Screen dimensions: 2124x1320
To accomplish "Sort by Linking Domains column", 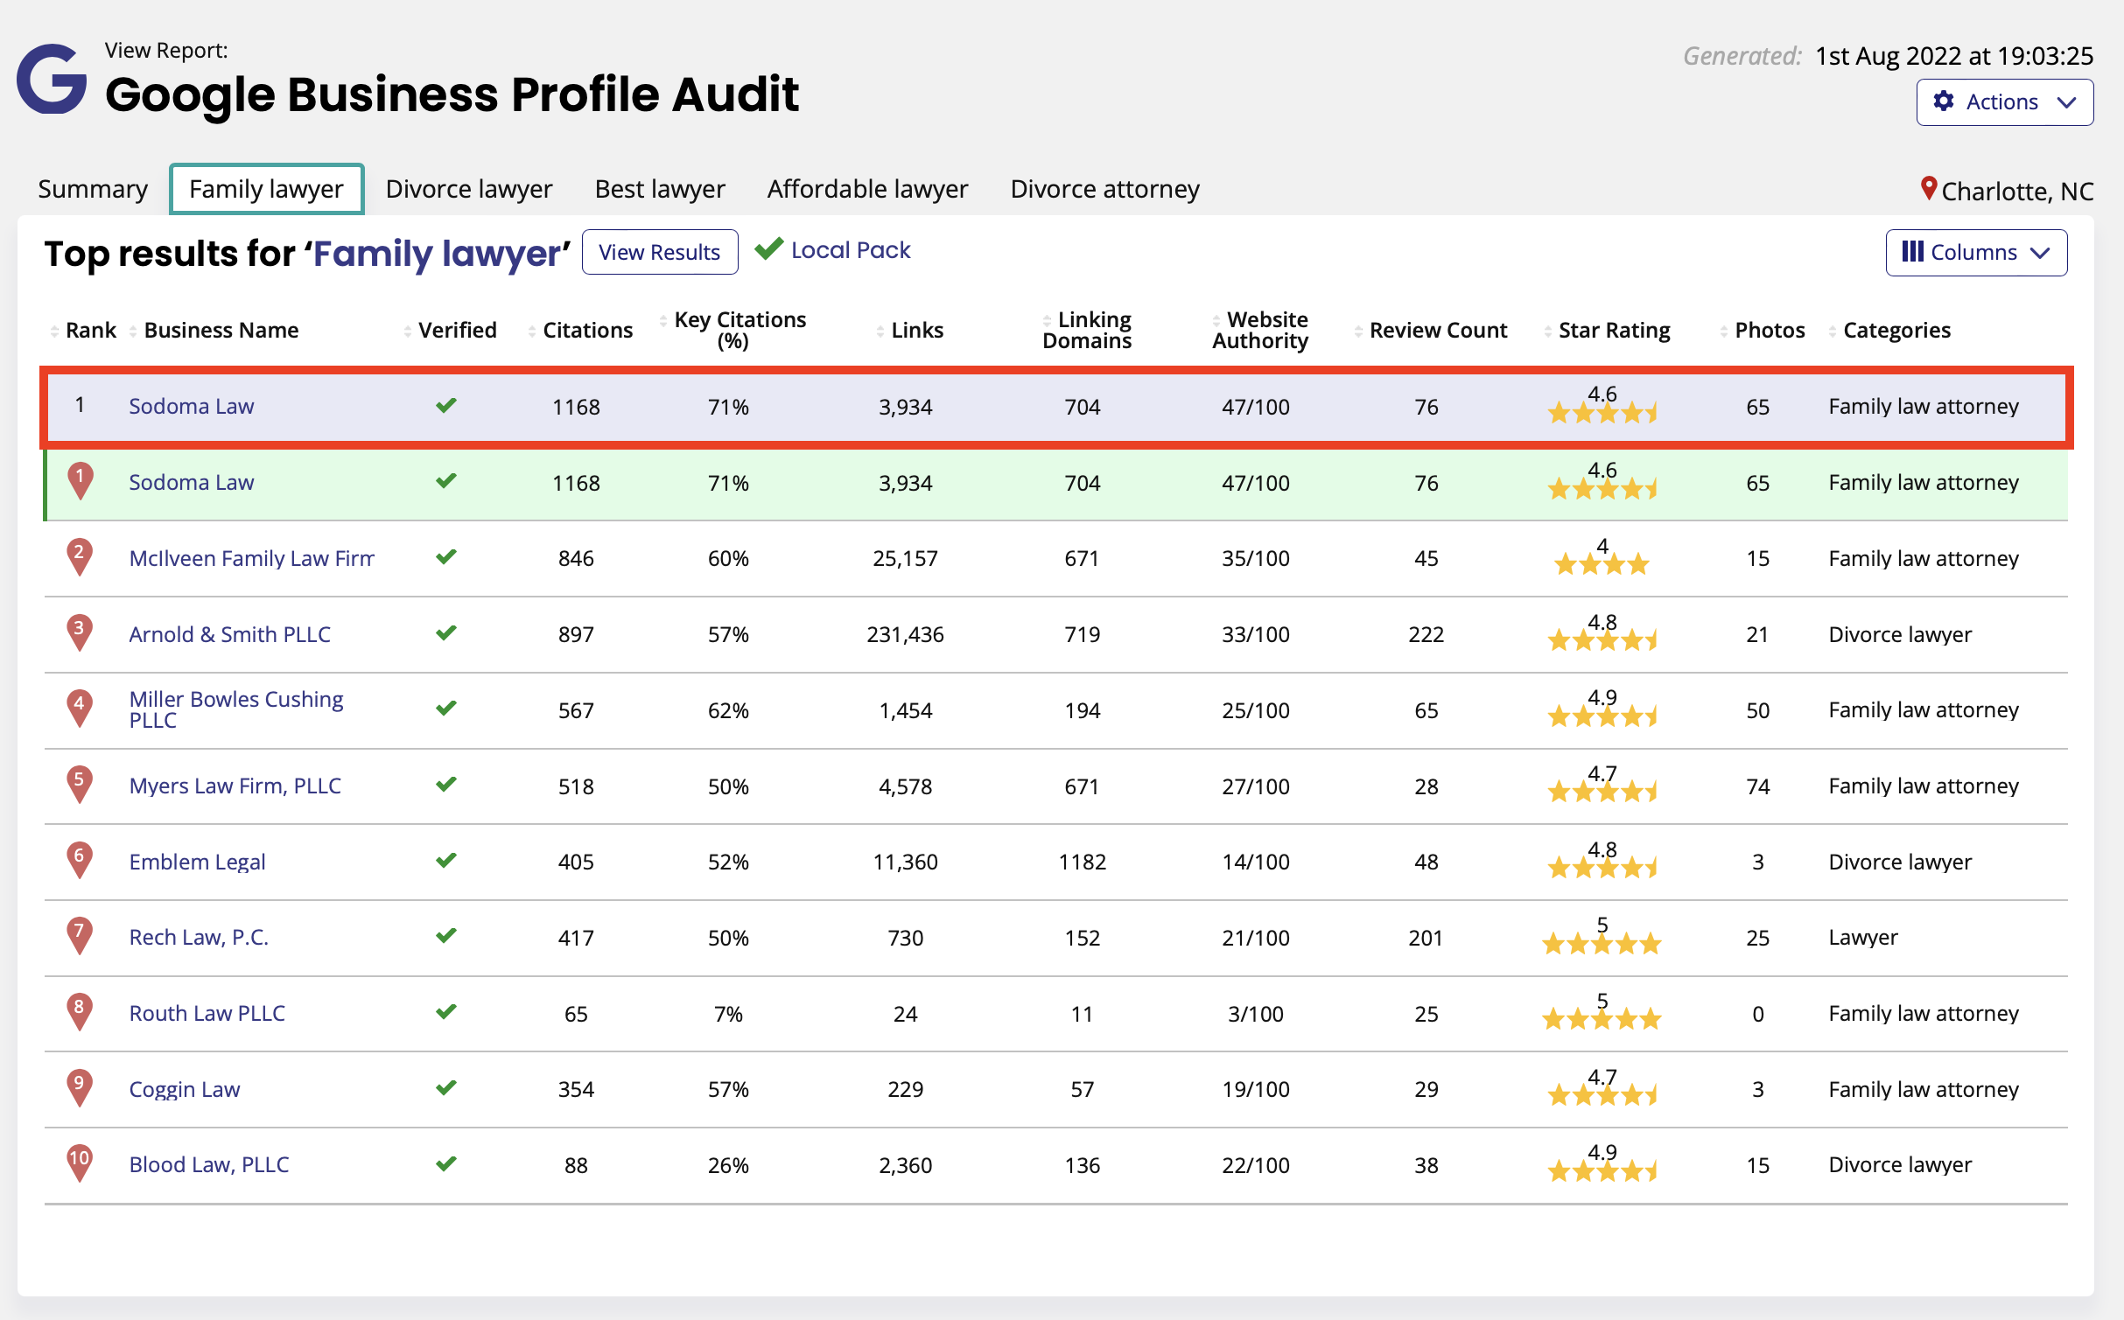I will point(1087,331).
